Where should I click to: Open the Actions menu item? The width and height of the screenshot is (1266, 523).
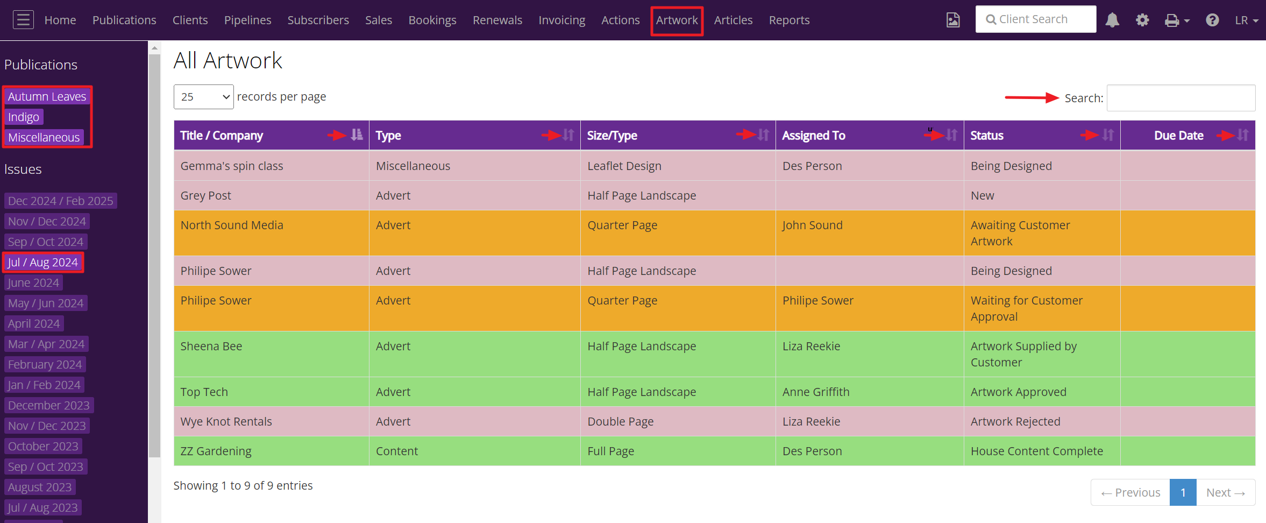(621, 20)
